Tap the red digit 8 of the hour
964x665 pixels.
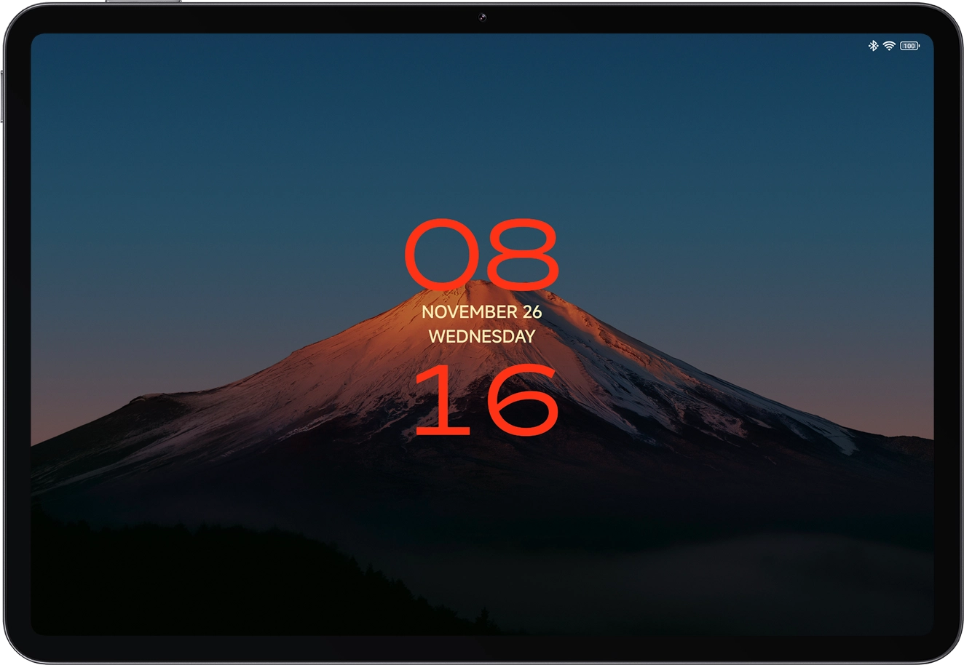point(521,252)
